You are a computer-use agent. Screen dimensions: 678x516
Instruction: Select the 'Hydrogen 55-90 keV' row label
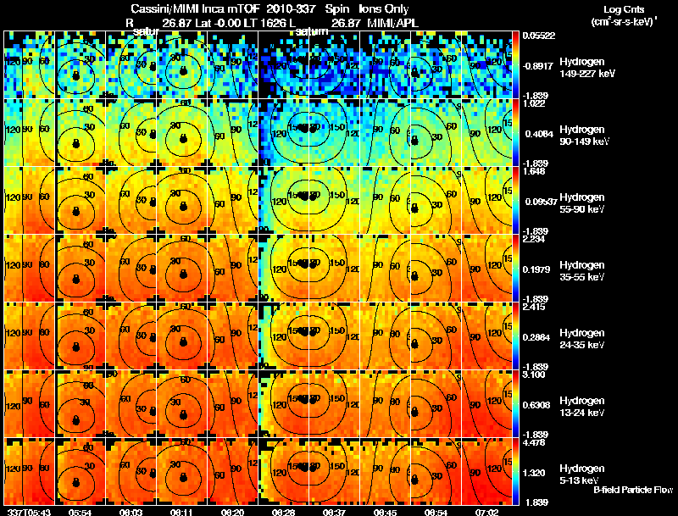(582, 203)
